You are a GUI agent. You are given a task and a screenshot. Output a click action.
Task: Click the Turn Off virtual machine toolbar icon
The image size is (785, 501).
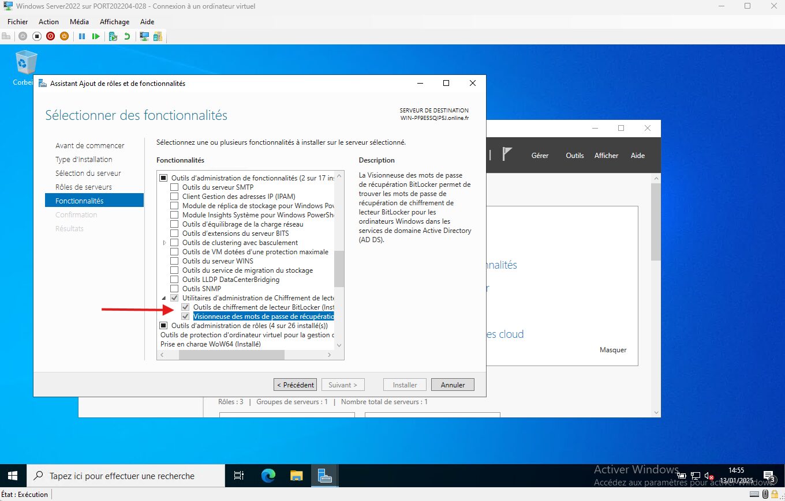point(36,36)
